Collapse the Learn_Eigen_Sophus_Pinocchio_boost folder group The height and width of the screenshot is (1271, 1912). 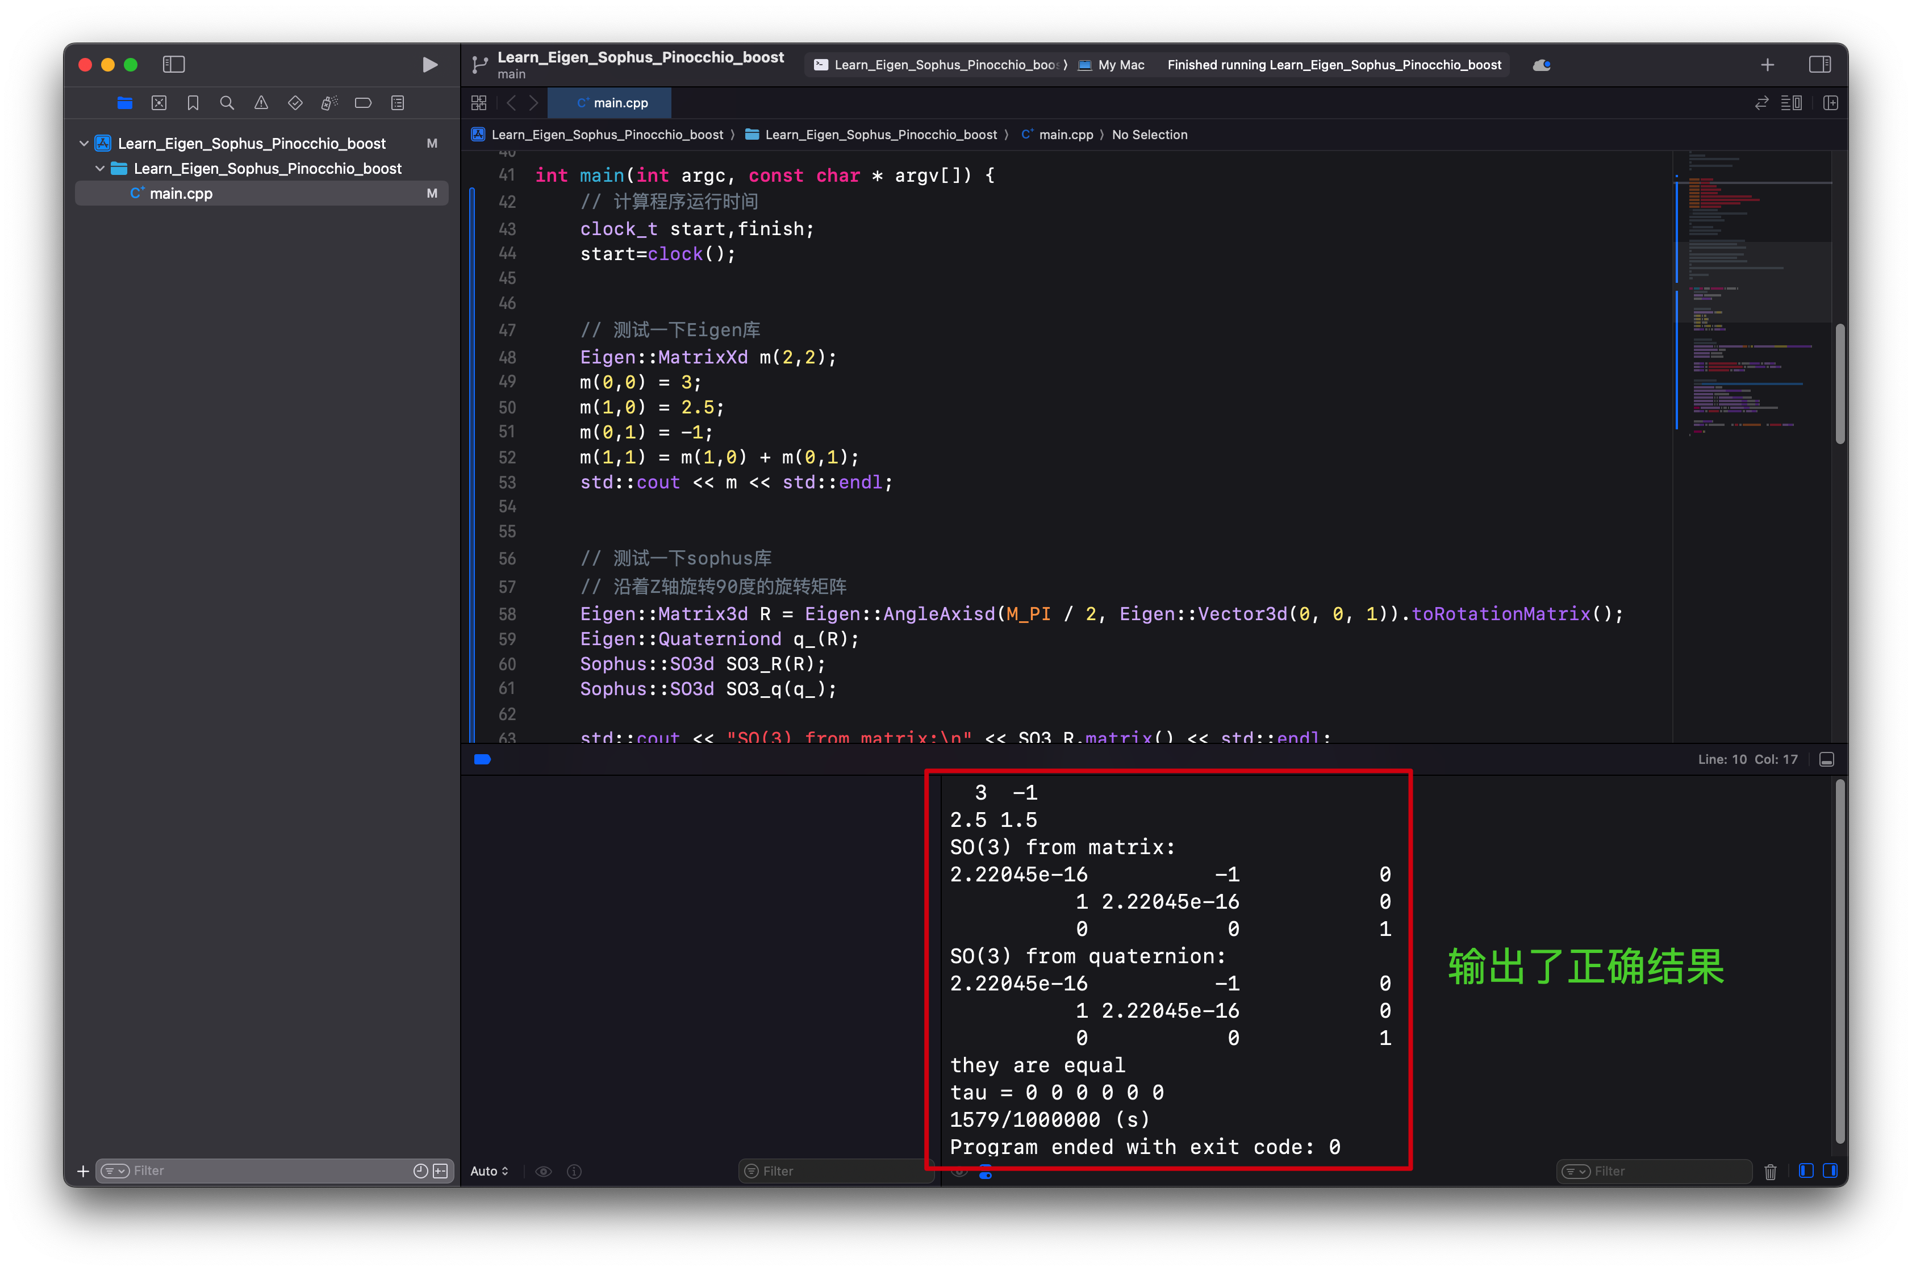tap(100, 169)
